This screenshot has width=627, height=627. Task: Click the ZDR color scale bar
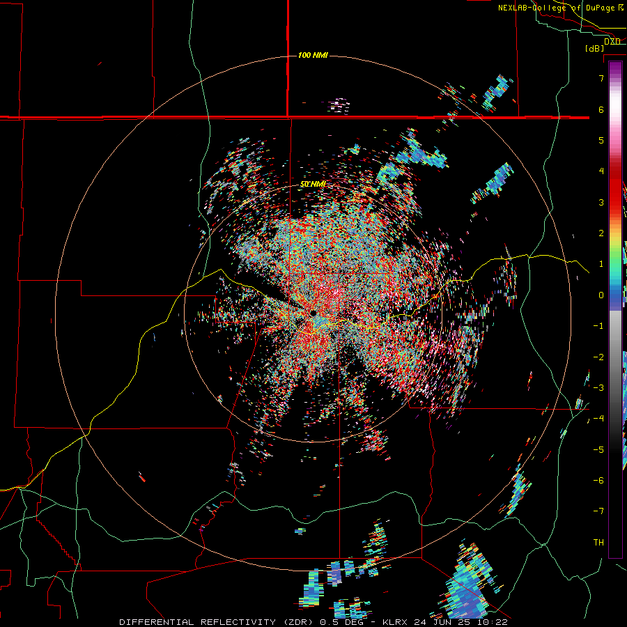pos(615,309)
